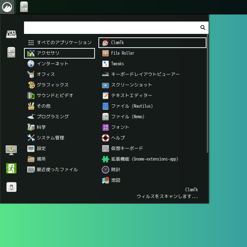Click the ヘルプ lifebuoy icon

coord(106,138)
